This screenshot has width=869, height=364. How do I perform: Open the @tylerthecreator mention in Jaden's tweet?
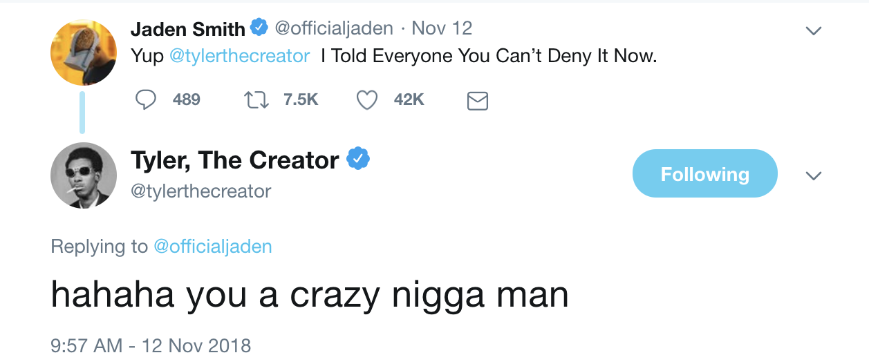240,56
